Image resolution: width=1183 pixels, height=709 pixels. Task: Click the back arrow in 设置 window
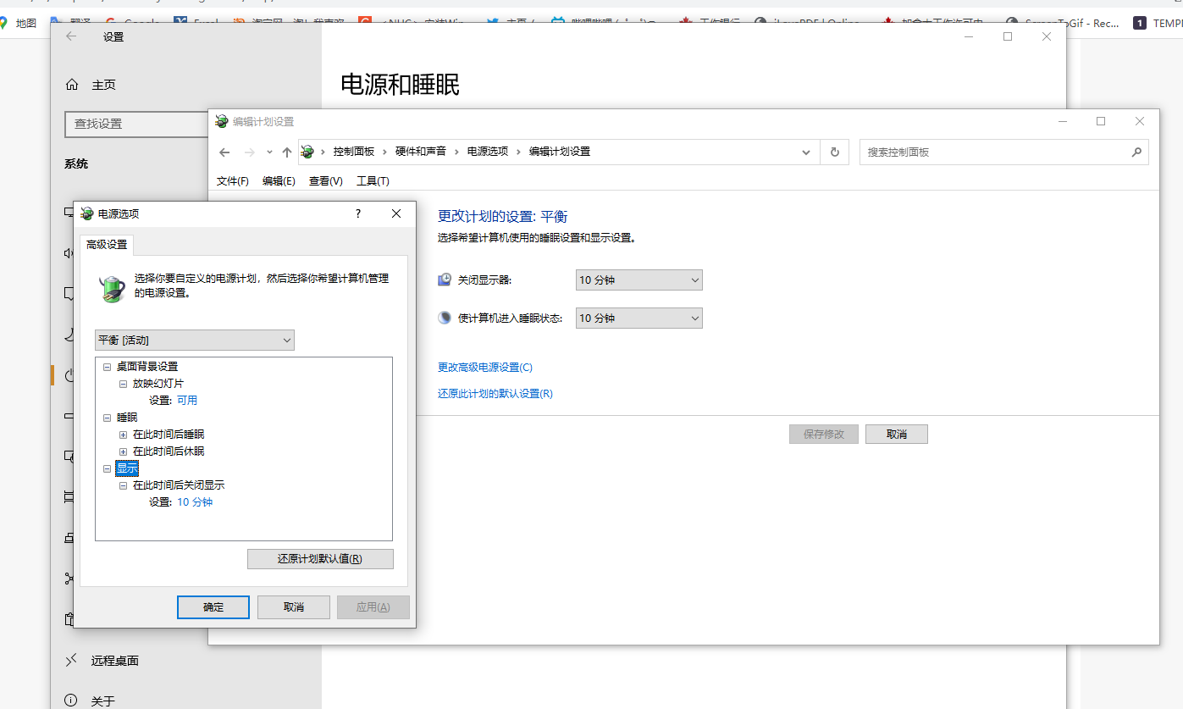[71, 36]
